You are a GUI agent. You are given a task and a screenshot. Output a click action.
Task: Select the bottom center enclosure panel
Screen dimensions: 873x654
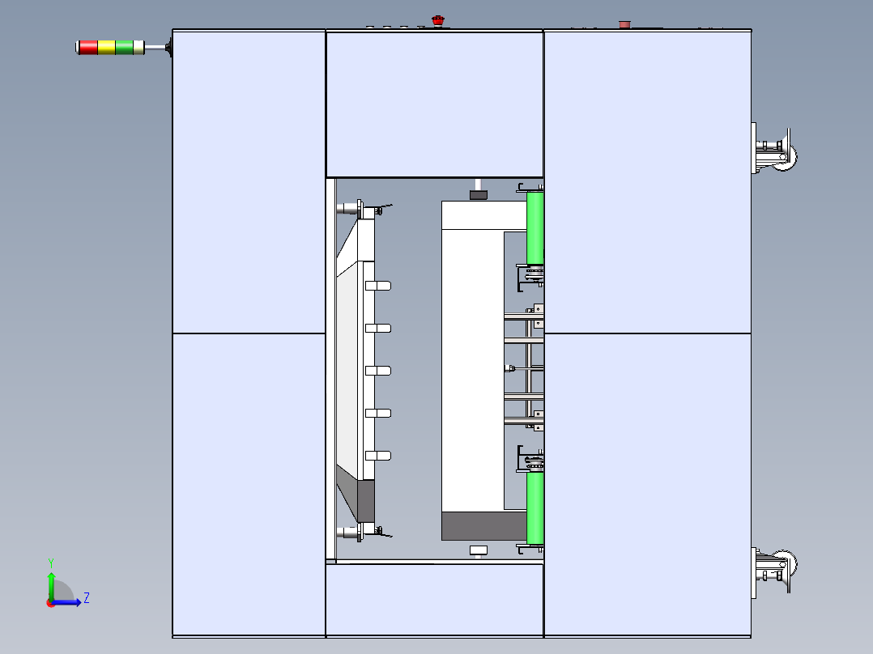coord(434,600)
